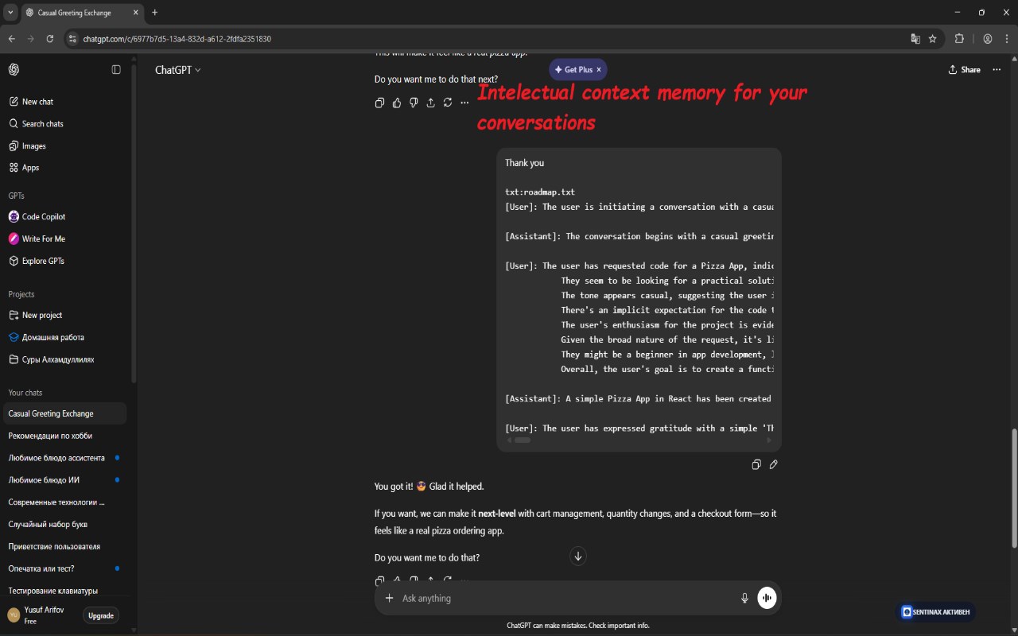
Task: Open the Суры Алхамдуллилях project
Action: click(x=65, y=359)
